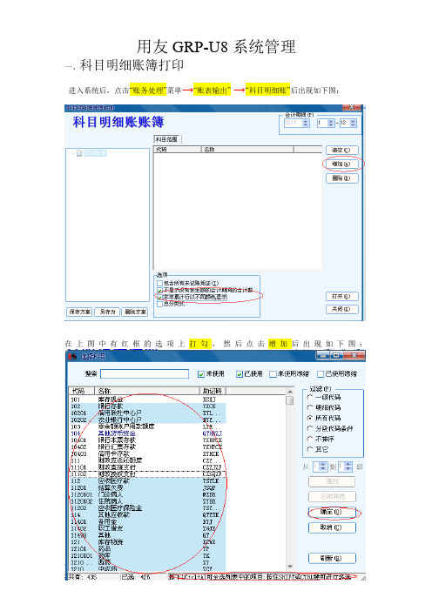Toggle the 已使用 checkbox
This screenshot has height=611, width=432.
pyautogui.click(x=239, y=374)
